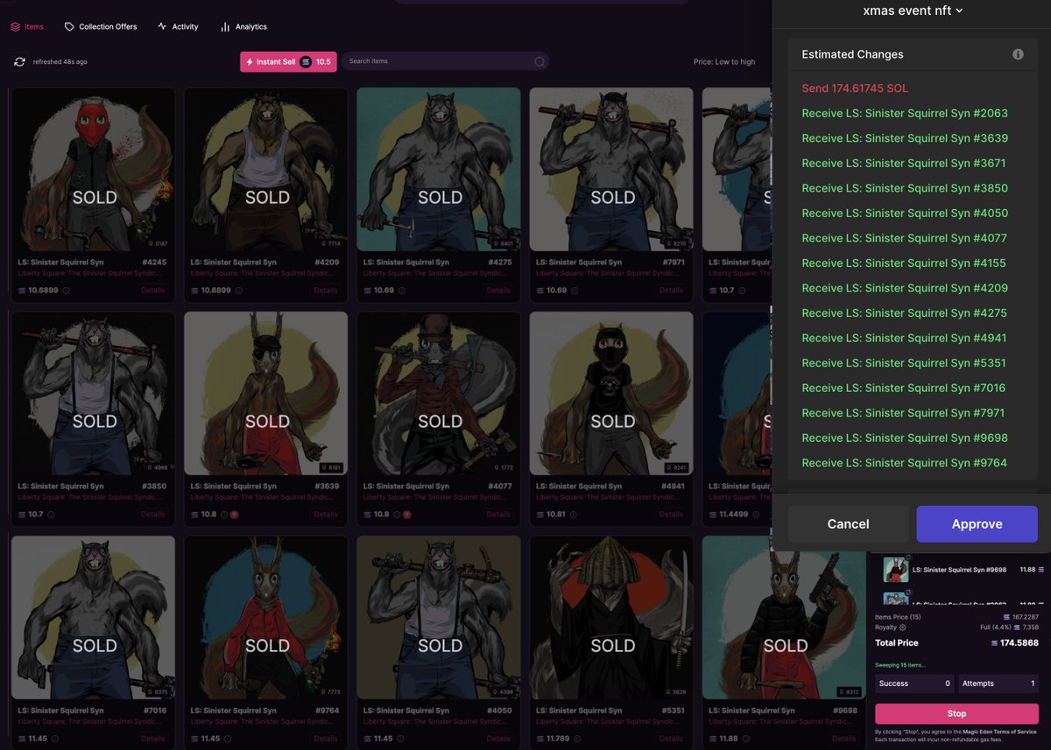Switch to the Activity tab
Screen dimensions: 1051x750
(178, 27)
